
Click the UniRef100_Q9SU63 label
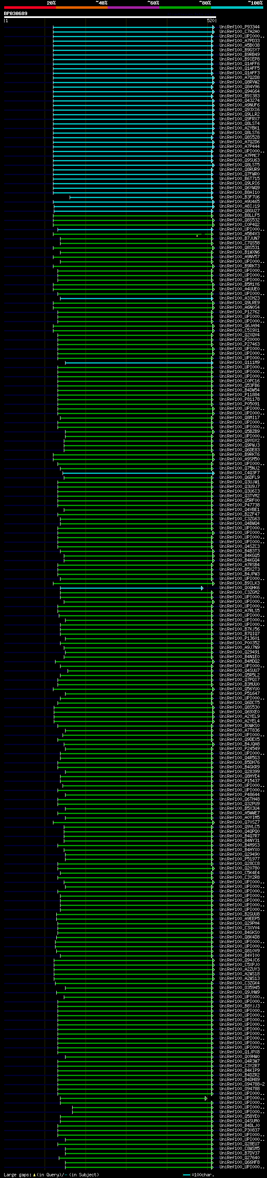[239, 160]
